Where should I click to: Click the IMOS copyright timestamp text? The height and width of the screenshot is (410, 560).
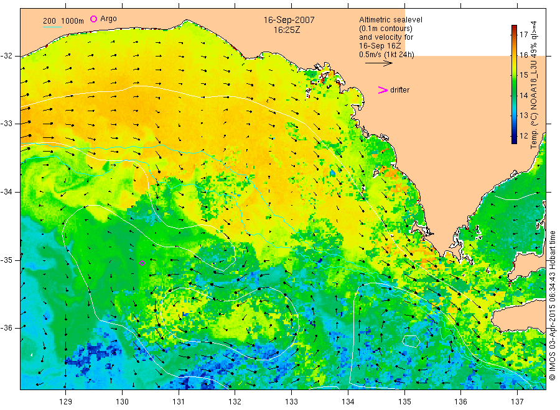tap(552, 305)
